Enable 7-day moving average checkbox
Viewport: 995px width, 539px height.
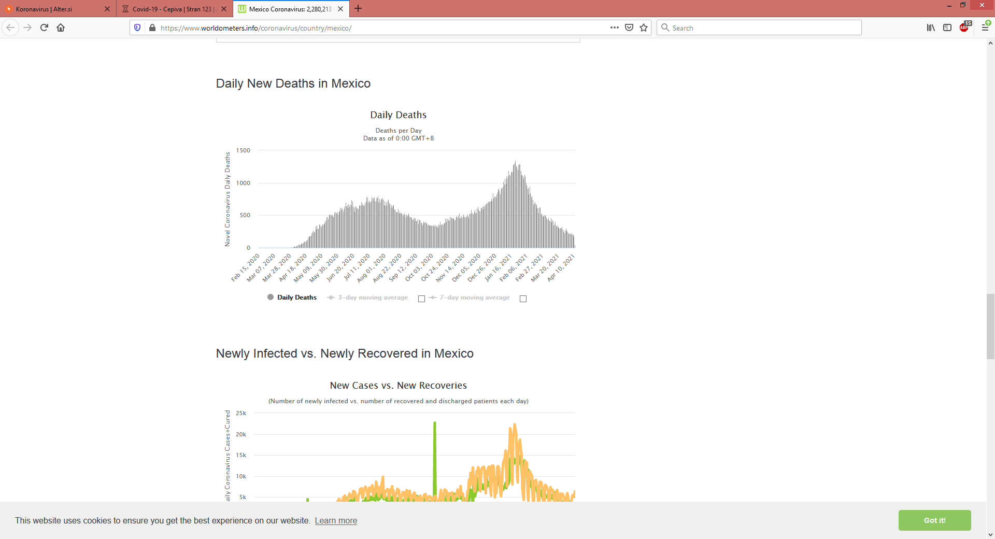click(523, 299)
